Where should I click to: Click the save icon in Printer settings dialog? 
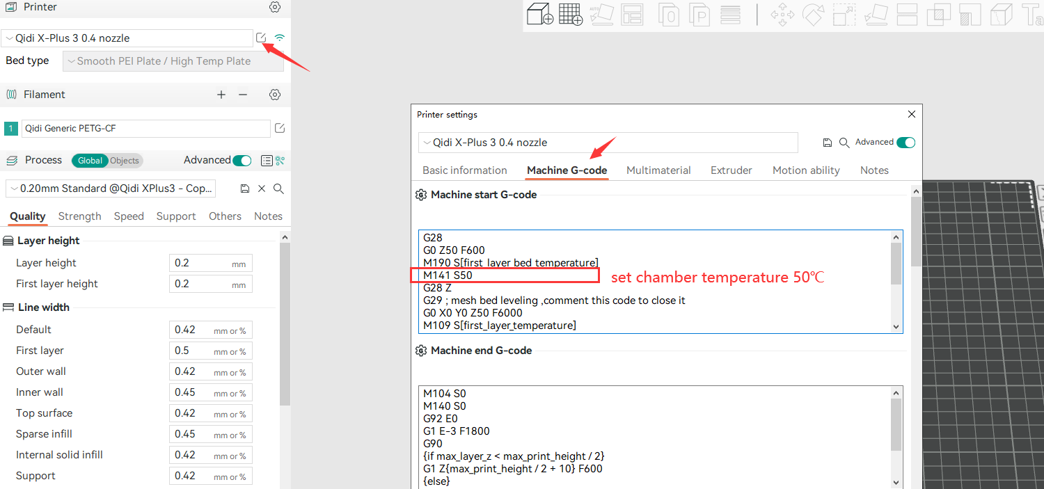pos(827,143)
